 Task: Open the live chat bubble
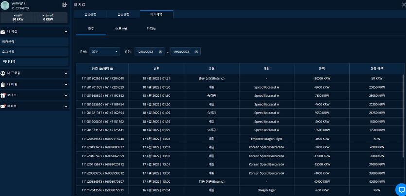[x=401, y=189]
